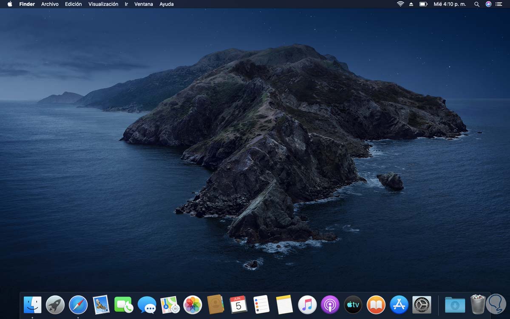This screenshot has width=510, height=319.
Task: Open Messages in the Dock
Action: [147, 305]
